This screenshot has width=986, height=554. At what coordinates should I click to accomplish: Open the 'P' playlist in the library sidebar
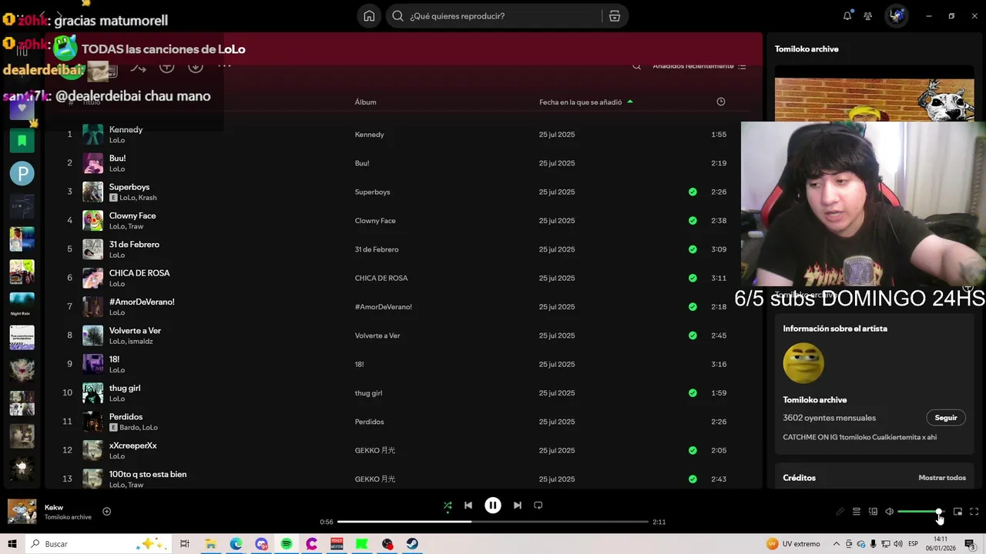coord(22,173)
